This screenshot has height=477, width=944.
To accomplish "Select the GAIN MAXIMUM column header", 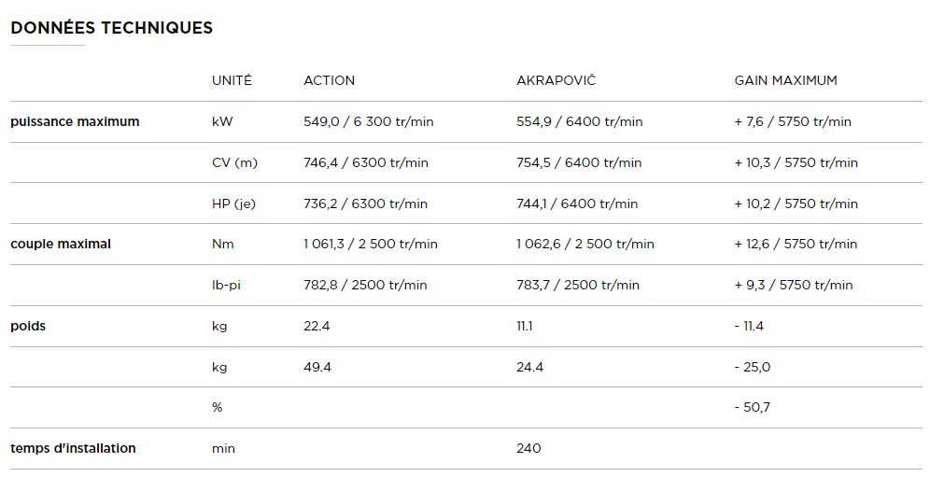I will click(x=785, y=80).
